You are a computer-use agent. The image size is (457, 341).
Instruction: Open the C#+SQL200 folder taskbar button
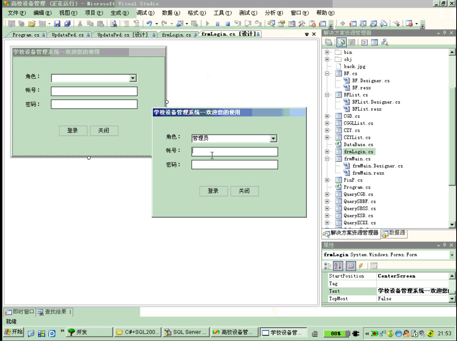(x=138, y=333)
